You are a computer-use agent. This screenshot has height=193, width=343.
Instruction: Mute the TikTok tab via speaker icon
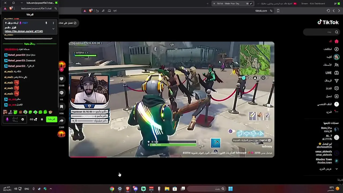[x=247, y=3]
